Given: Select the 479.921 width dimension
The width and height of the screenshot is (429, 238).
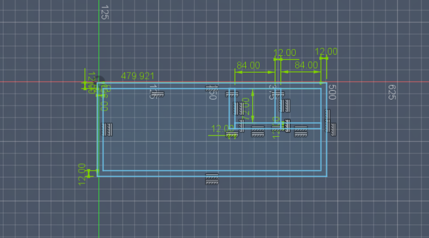Looking at the screenshot, I should [138, 76].
